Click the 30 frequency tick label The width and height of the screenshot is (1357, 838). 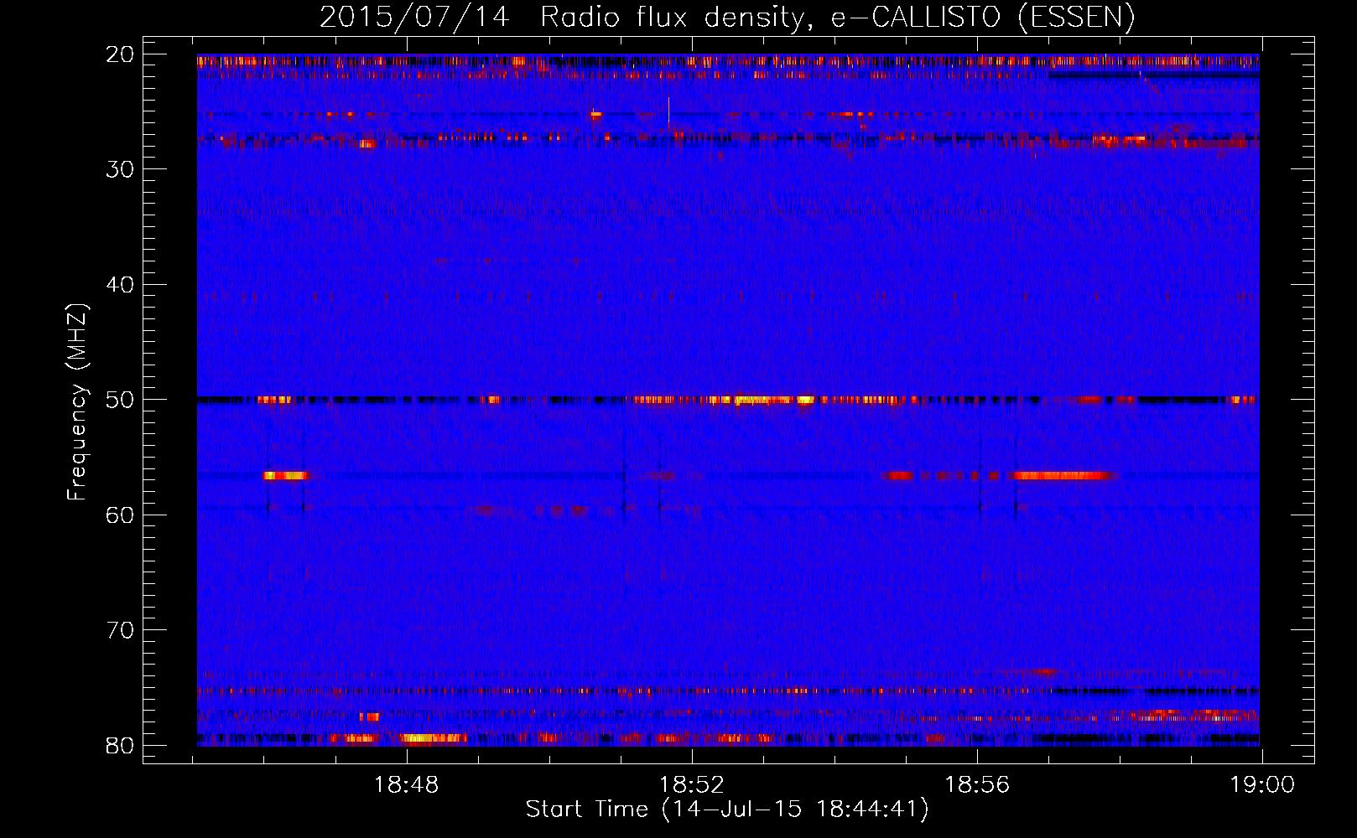click(x=121, y=169)
